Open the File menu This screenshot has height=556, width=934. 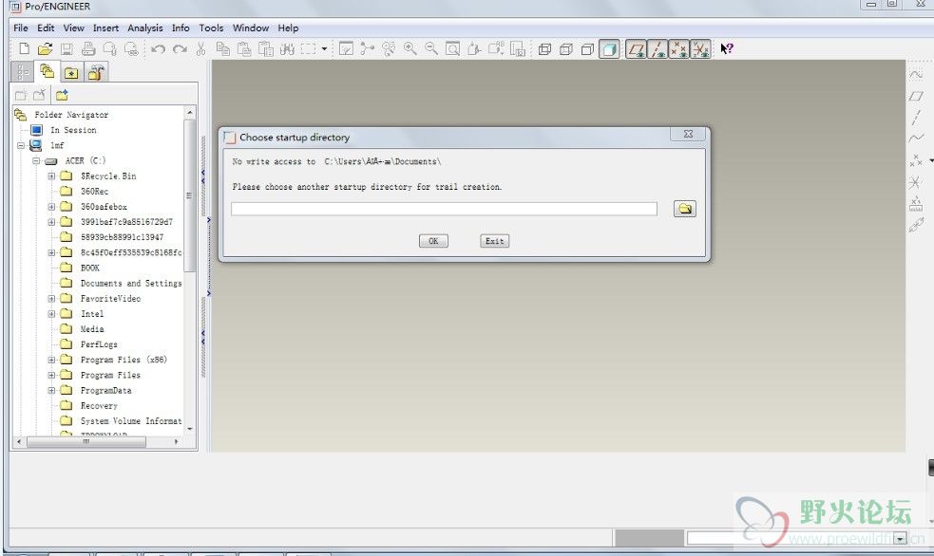pos(20,28)
